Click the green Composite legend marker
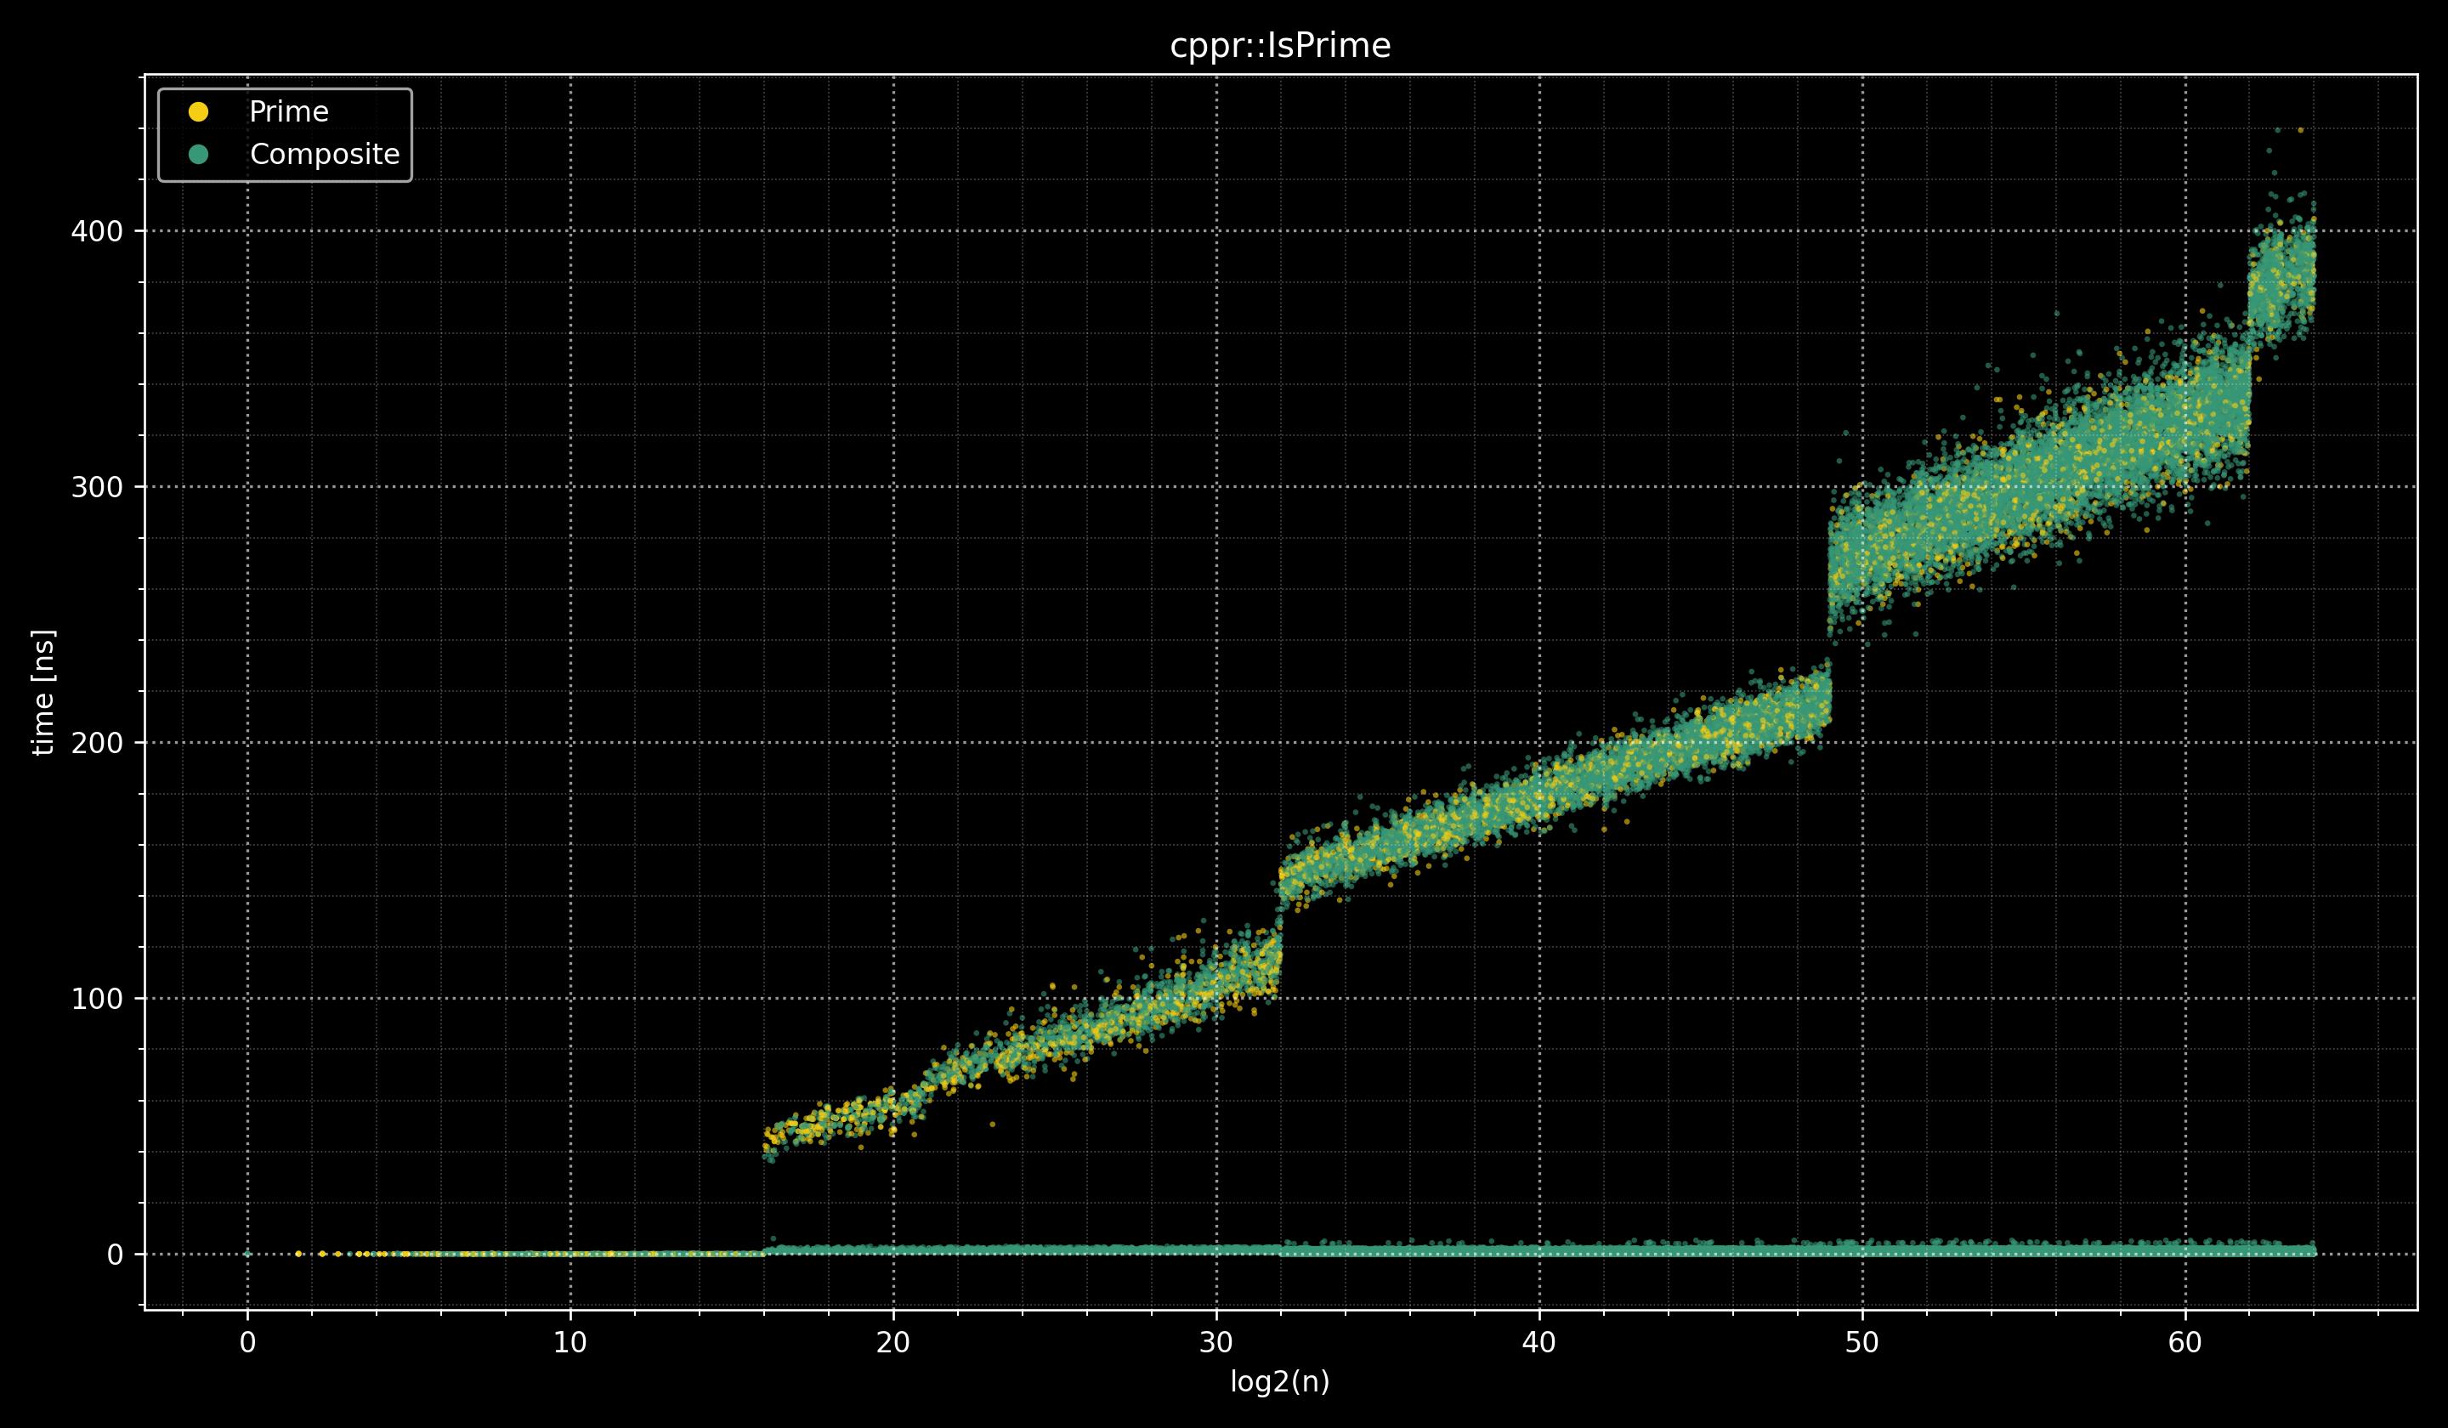The height and width of the screenshot is (1428, 2448). tap(198, 155)
